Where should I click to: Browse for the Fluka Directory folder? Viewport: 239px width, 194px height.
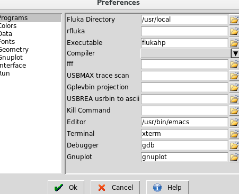[234, 20]
